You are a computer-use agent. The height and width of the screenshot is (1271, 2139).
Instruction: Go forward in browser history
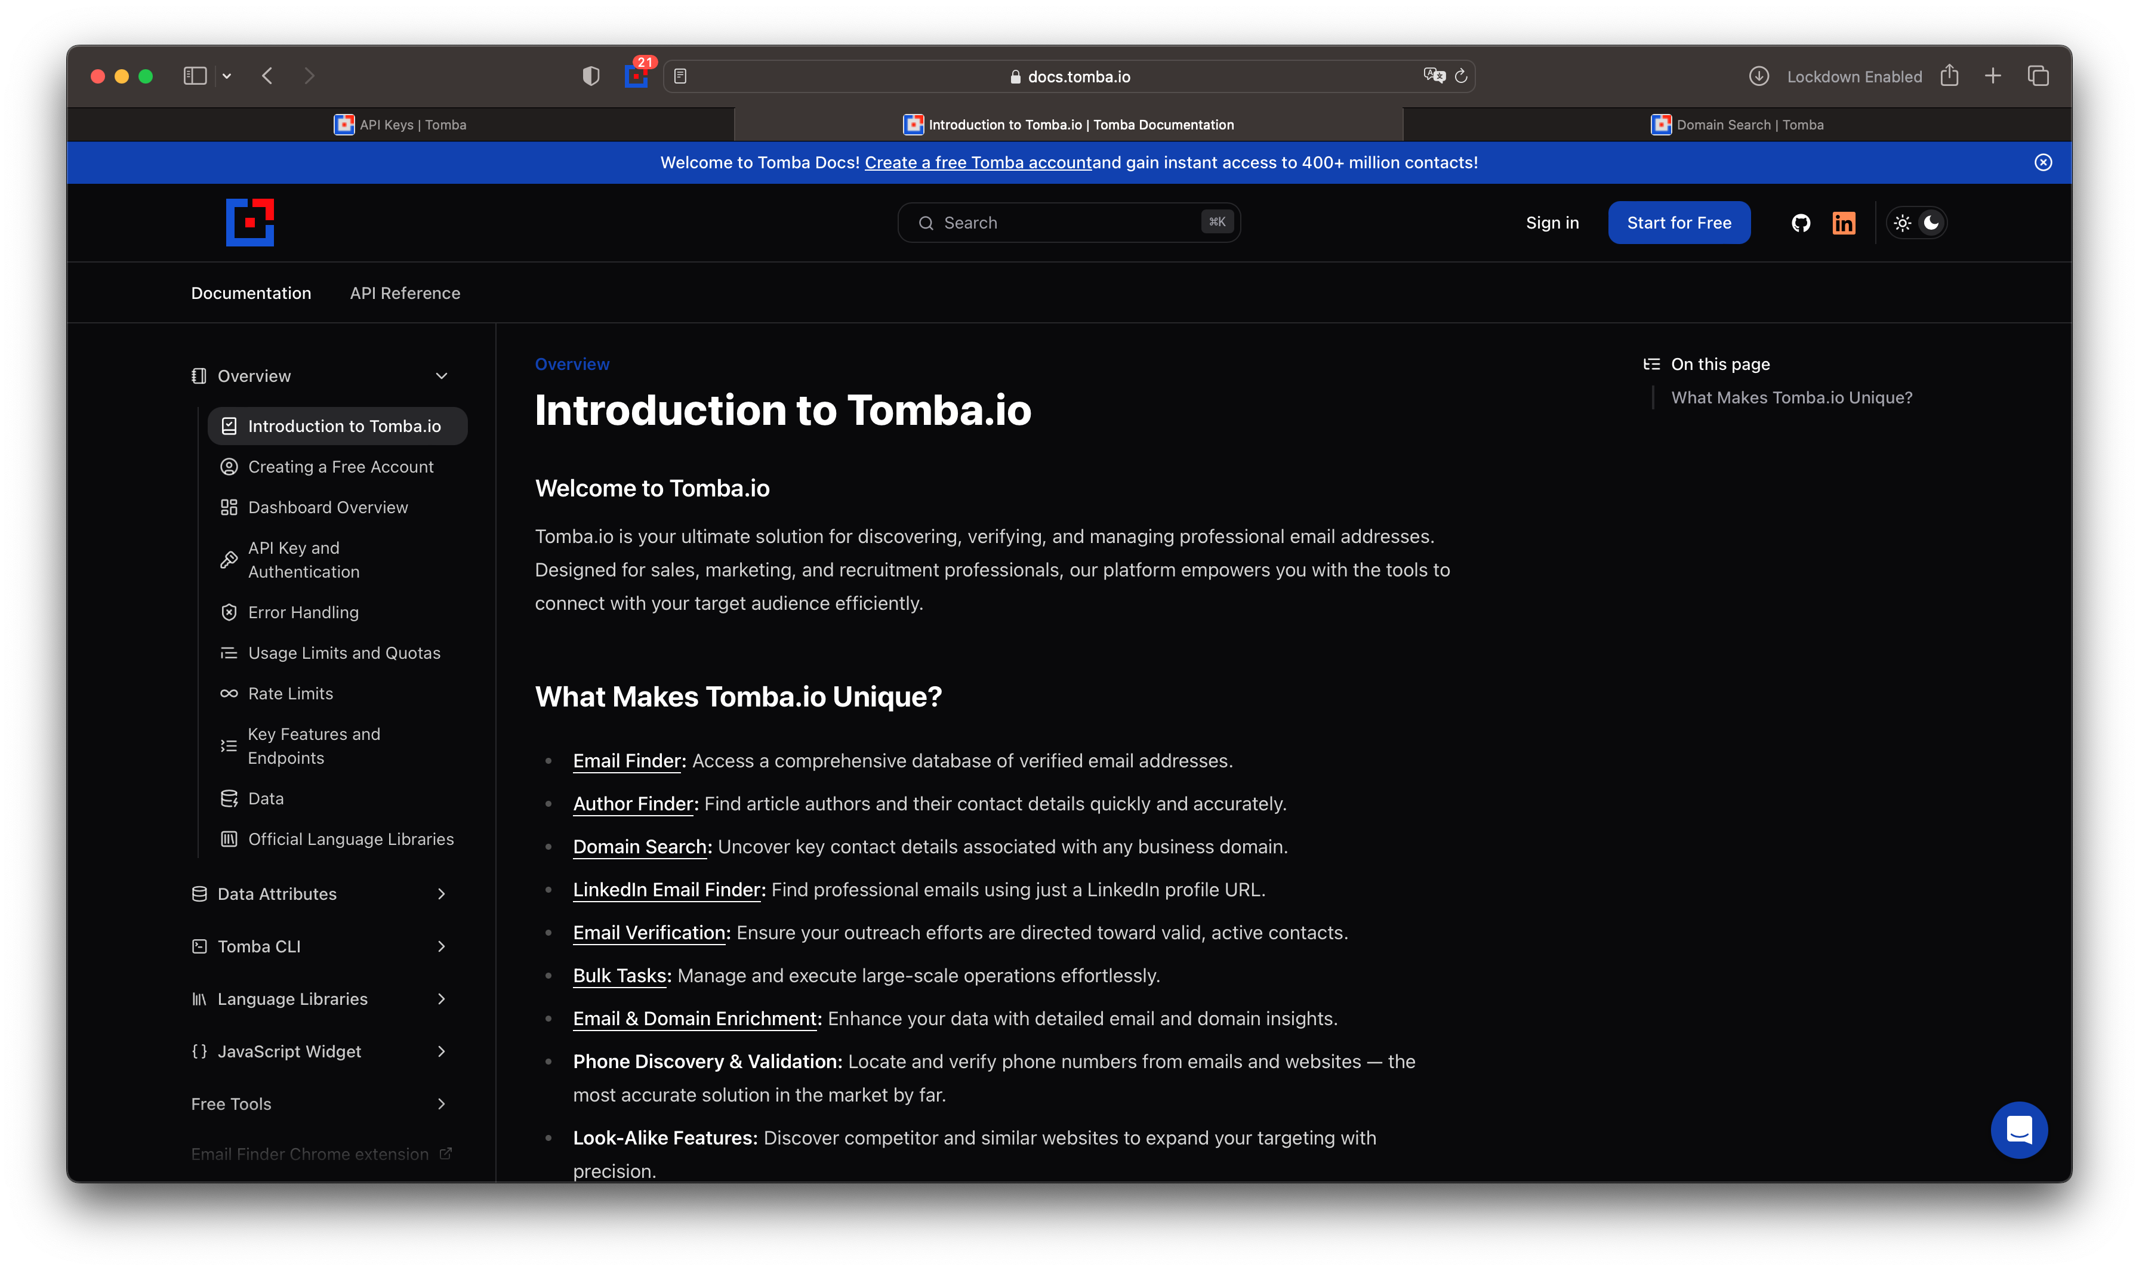pyautogui.click(x=309, y=76)
